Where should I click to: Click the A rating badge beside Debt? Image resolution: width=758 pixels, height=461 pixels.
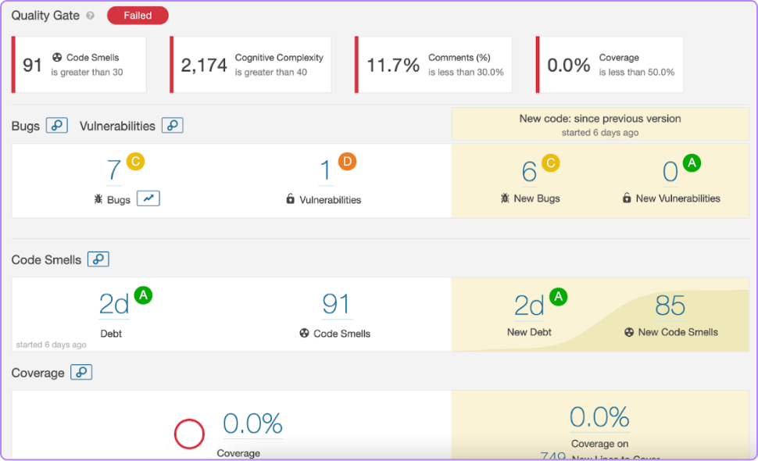point(143,295)
